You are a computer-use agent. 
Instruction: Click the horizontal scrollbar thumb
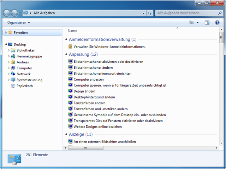coord(86,148)
